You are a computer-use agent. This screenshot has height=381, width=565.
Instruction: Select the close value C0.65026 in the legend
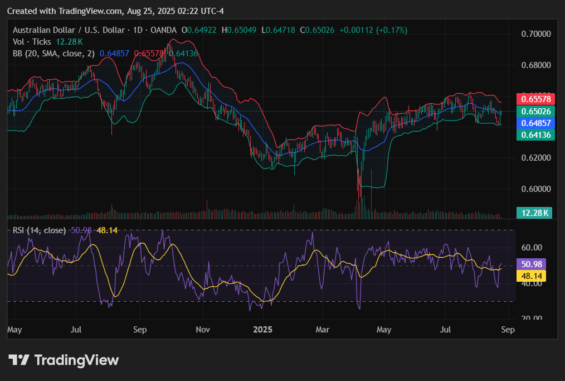317,30
